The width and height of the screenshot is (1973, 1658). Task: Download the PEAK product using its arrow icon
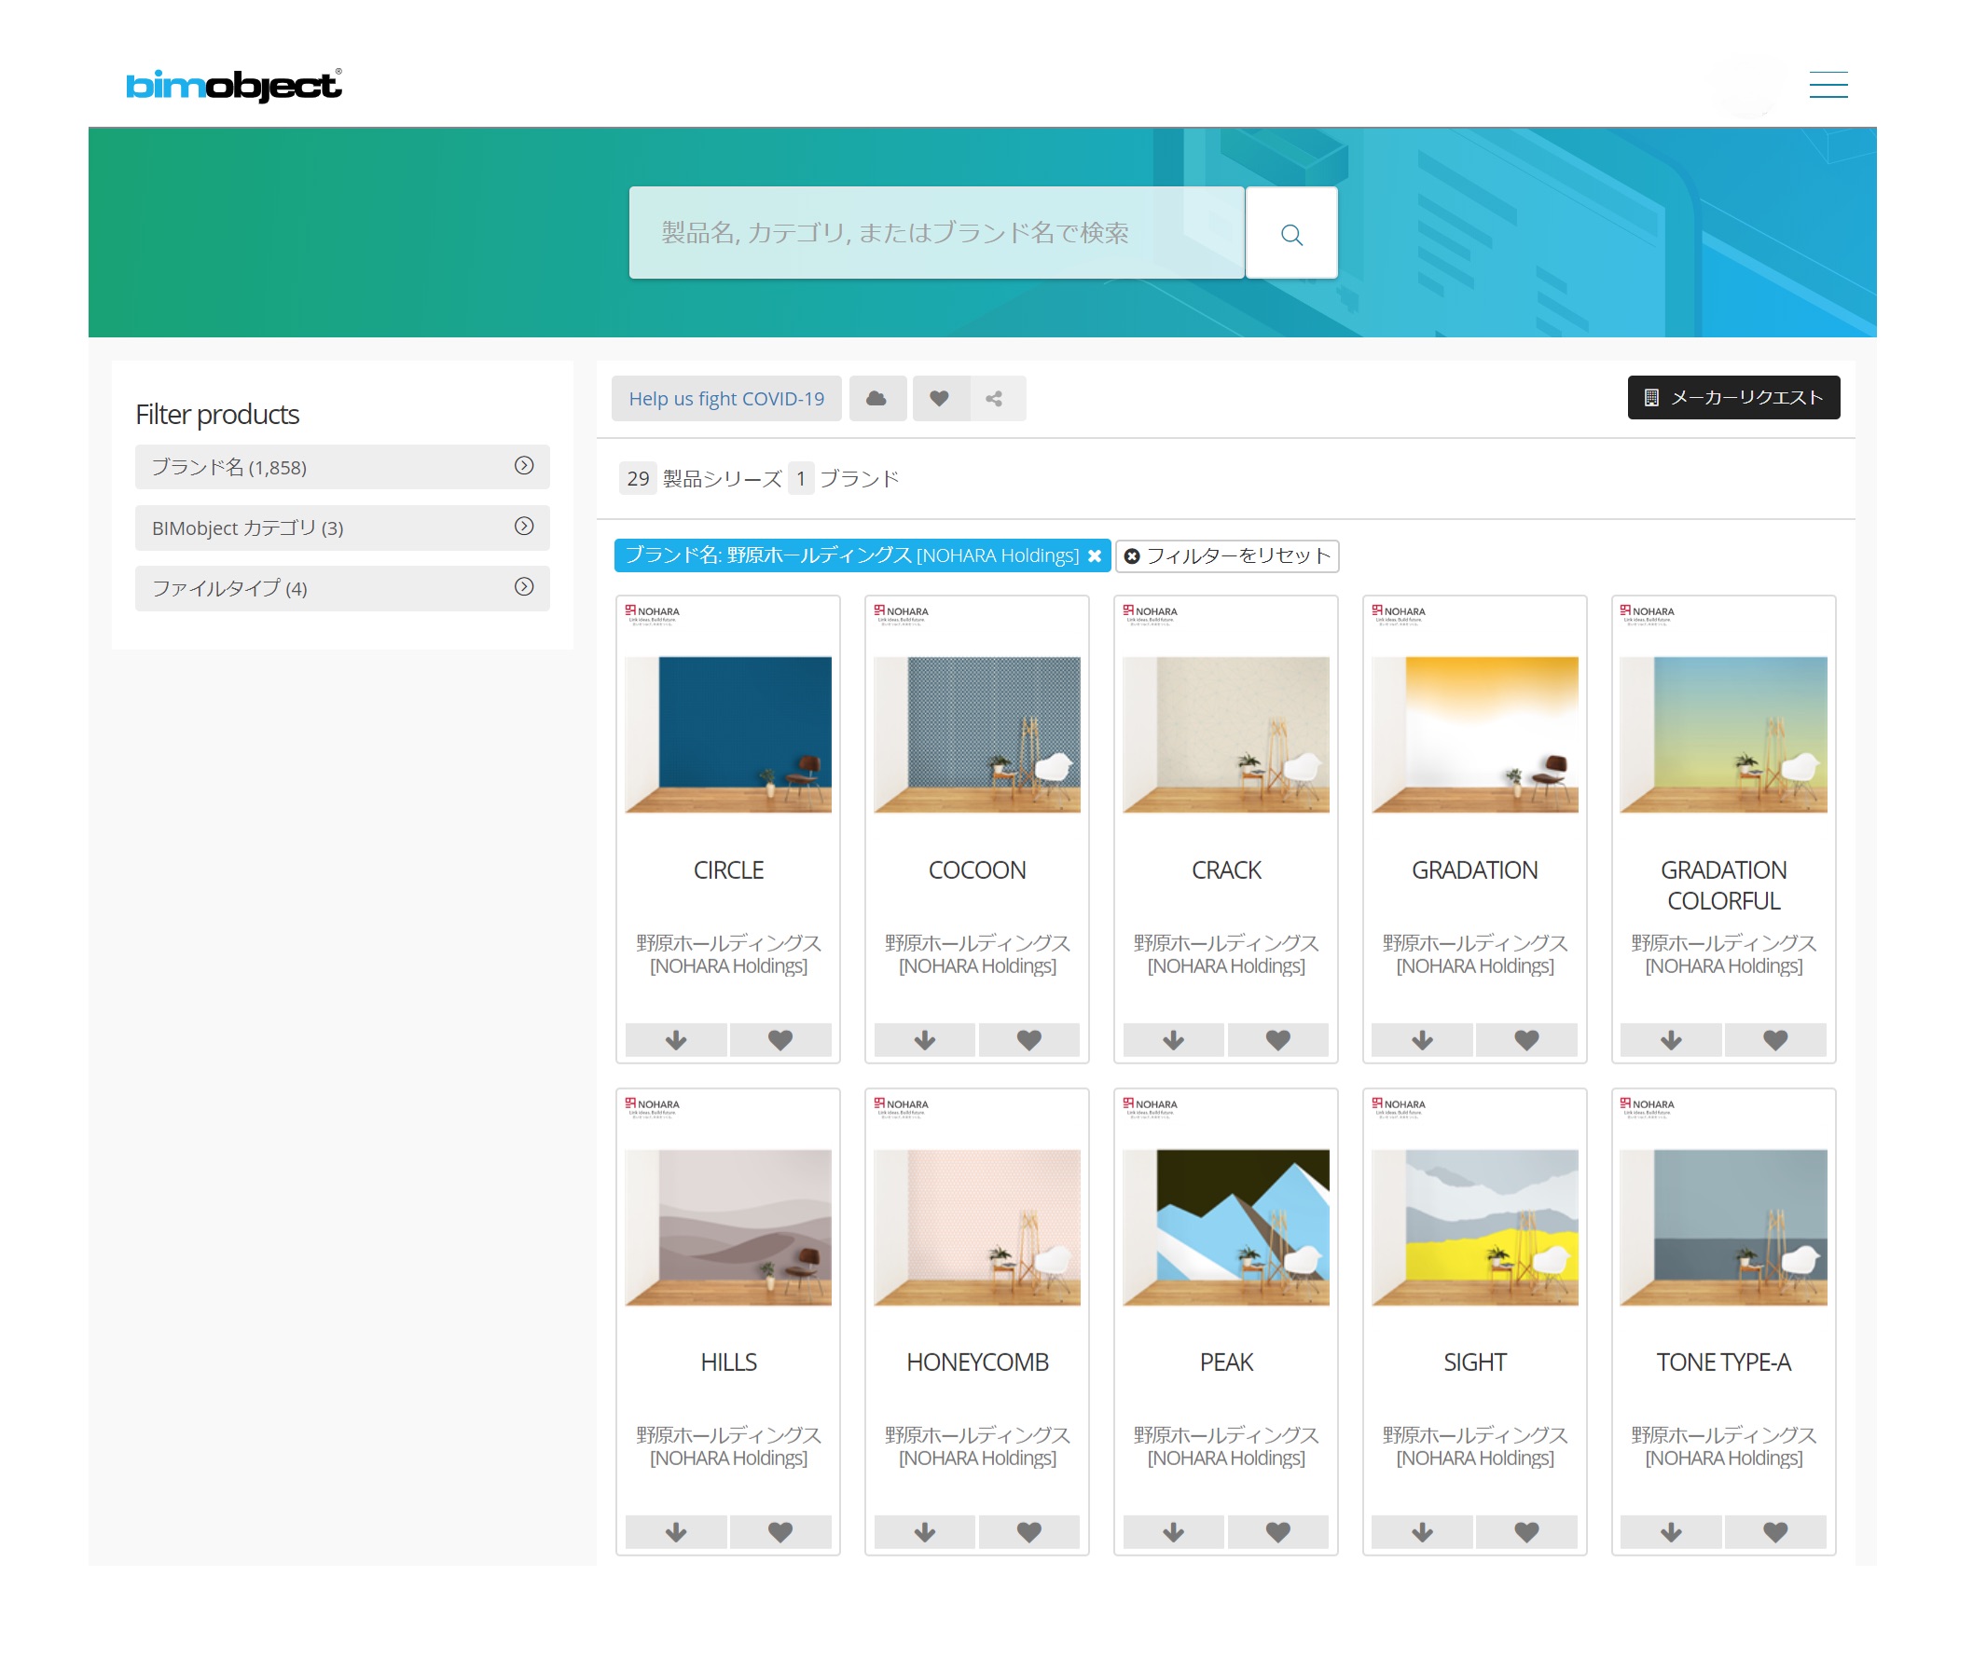point(1172,1532)
